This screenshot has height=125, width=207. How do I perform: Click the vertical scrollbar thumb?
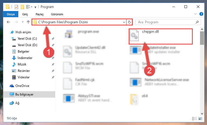202,38
